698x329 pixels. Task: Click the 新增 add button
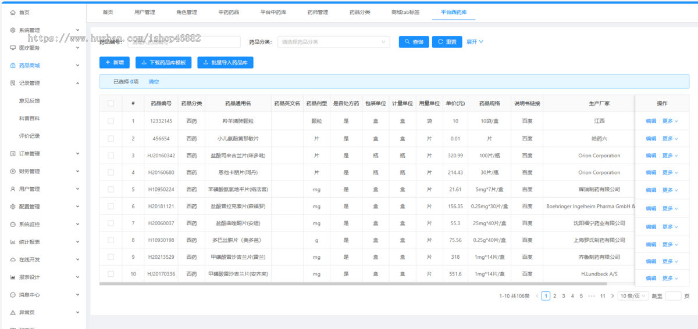click(x=115, y=62)
